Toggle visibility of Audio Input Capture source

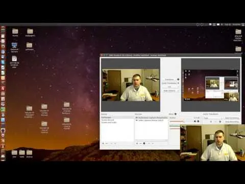click(137, 118)
